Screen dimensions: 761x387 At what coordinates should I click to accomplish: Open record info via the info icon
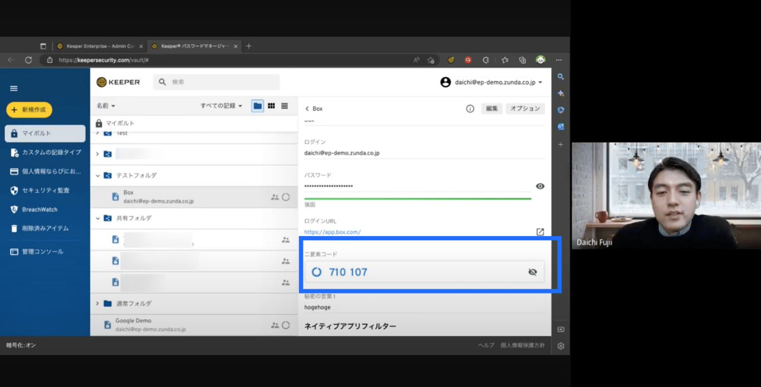click(x=471, y=109)
